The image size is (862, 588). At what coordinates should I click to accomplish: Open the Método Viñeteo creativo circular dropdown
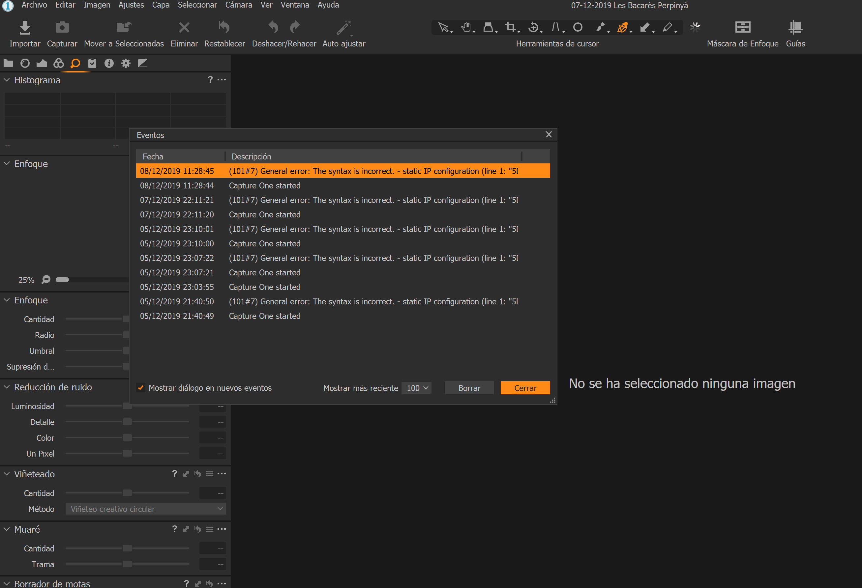pos(146,509)
